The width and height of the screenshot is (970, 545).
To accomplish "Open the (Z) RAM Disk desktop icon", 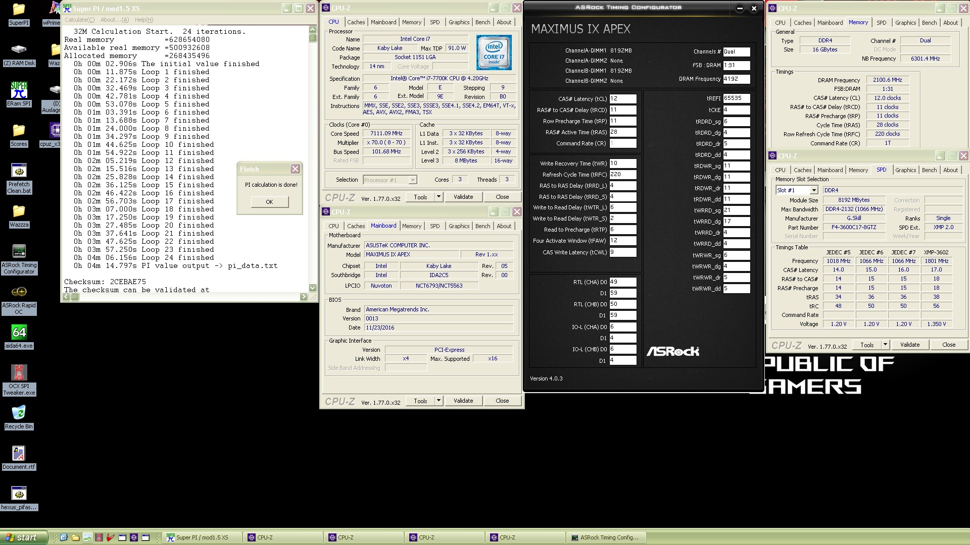I will [19, 54].
